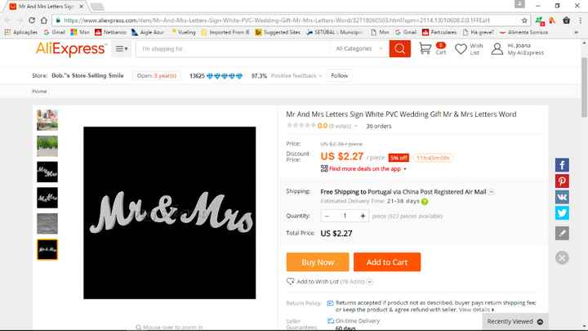This screenshot has height=331, width=588.
Task: Click Find more deals on the app
Action: coord(365,169)
